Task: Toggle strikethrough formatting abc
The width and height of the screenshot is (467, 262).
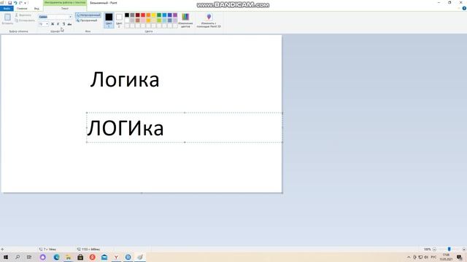Action: (x=69, y=24)
